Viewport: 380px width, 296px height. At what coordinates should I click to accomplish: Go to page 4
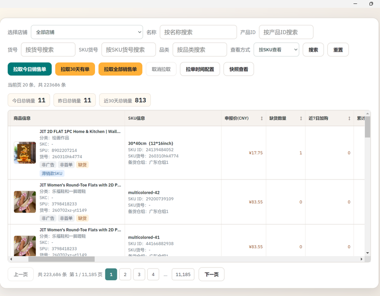click(153, 274)
